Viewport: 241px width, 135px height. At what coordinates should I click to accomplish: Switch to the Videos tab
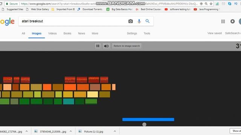tap(52, 33)
